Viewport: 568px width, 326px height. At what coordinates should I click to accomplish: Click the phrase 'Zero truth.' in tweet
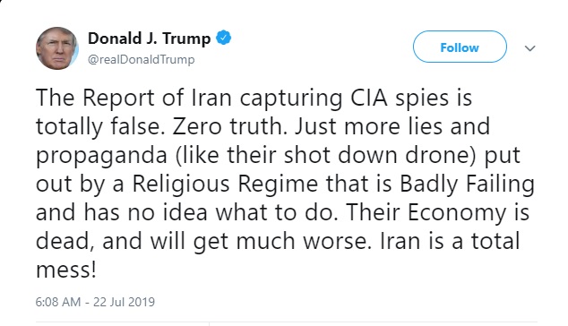point(229,127)
